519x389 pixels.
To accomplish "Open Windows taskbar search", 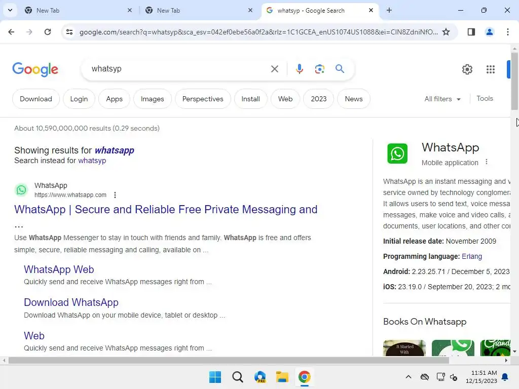I will click(238, 377).
